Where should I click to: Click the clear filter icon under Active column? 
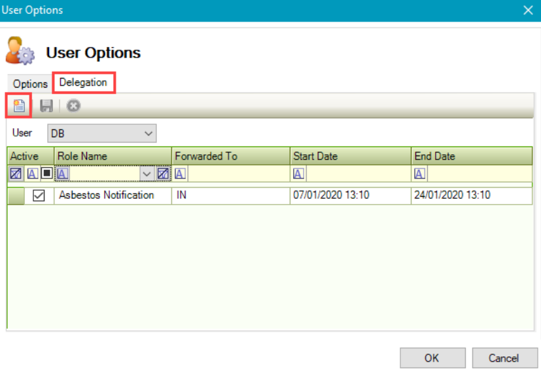click(16, 174)
